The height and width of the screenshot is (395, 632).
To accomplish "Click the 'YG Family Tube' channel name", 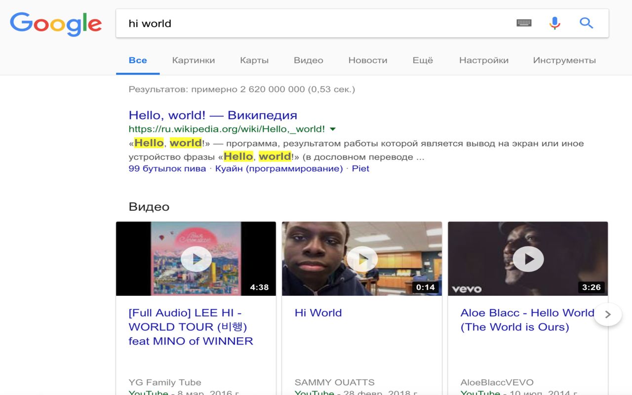I will (x=165, y=382).
